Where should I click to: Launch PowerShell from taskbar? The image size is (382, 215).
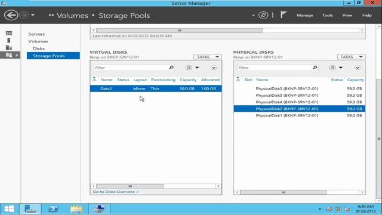coord(53,209)
